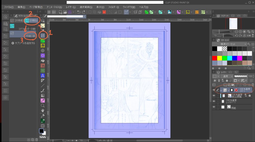Open the レイヤー(L) menu
The image size is (255, 142).
click(x=70, y=7)
